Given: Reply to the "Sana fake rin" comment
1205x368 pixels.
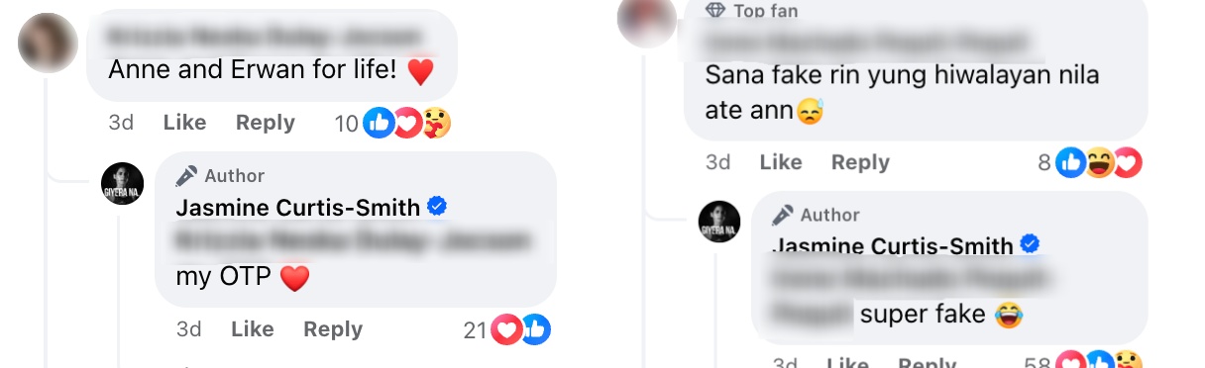Looking at the screenshot, I should coord(860,162).
